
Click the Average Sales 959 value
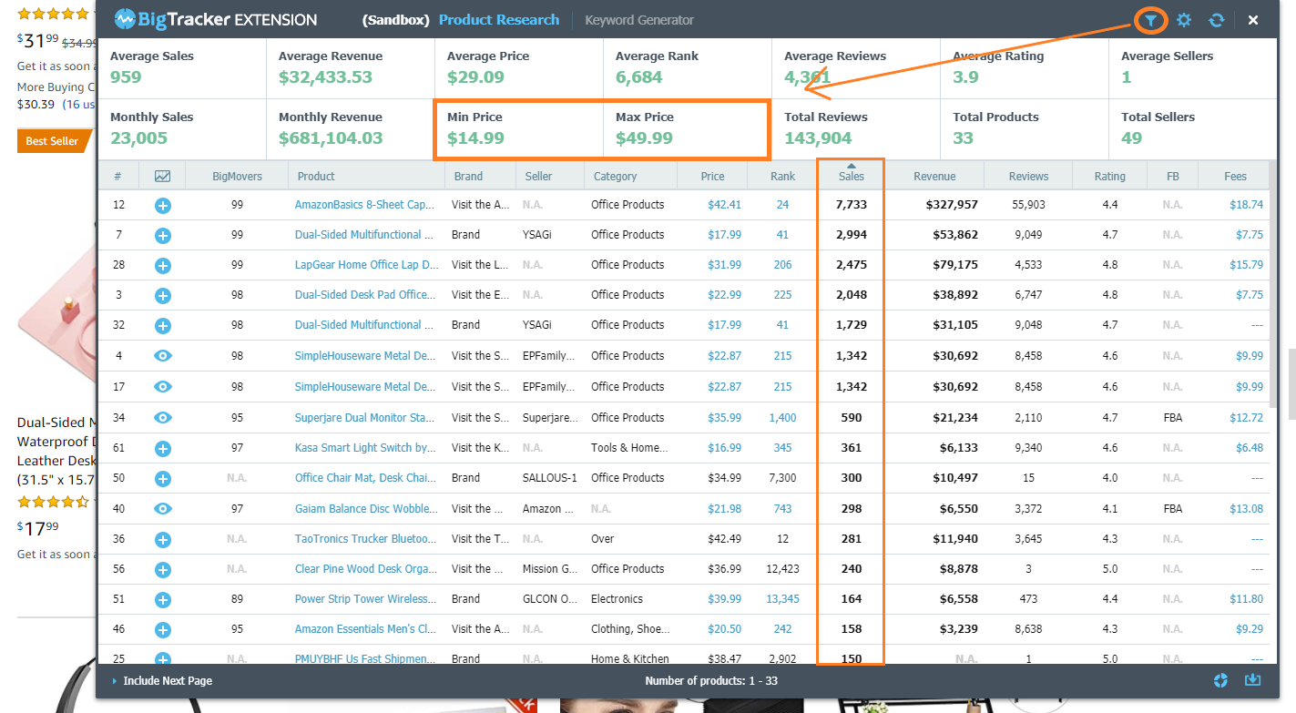point(126,77)
